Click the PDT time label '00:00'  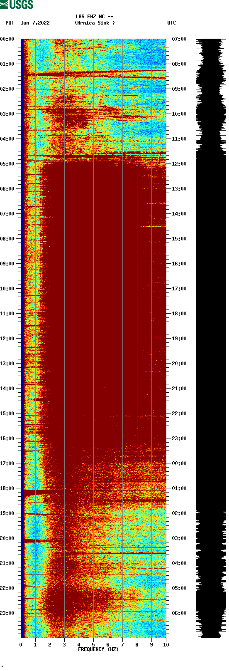pyautogui.click(x=7, y=39)
